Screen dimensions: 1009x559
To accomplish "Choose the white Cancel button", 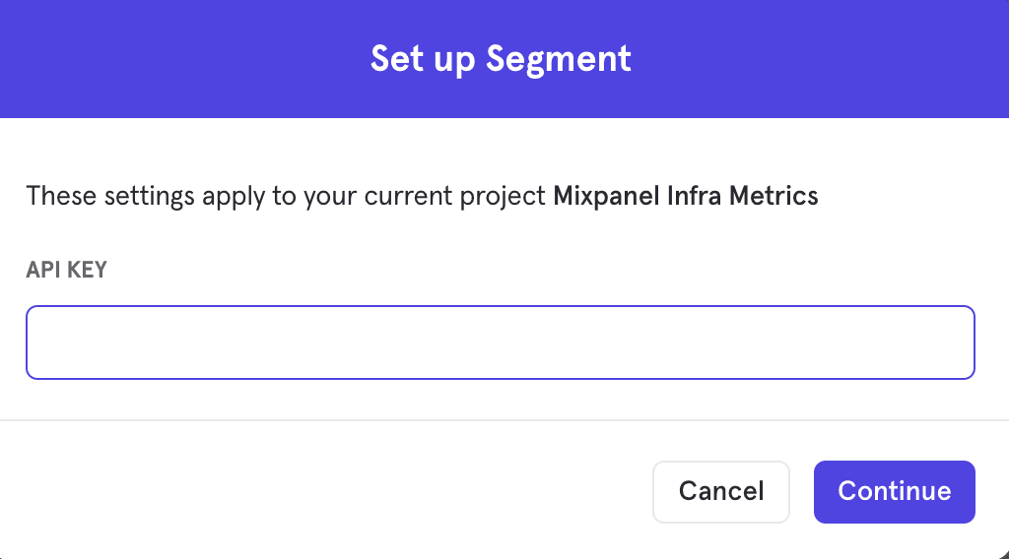I will pyautogui.click(x=721, y=491).
